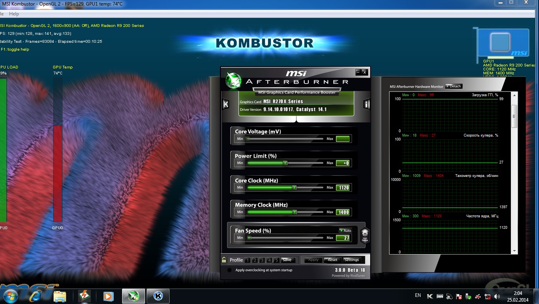Open the Windows Start menu
This screenshot has height=304, width=539.
point(10,296)
